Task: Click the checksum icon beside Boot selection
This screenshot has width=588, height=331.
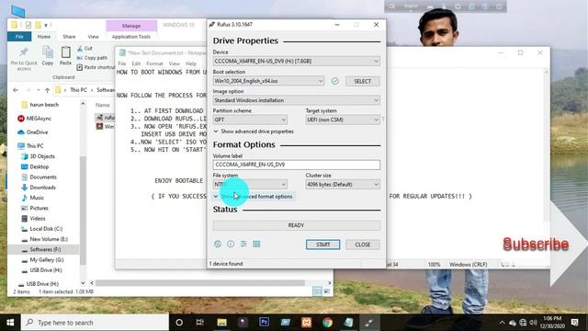Action: [334, 81]
